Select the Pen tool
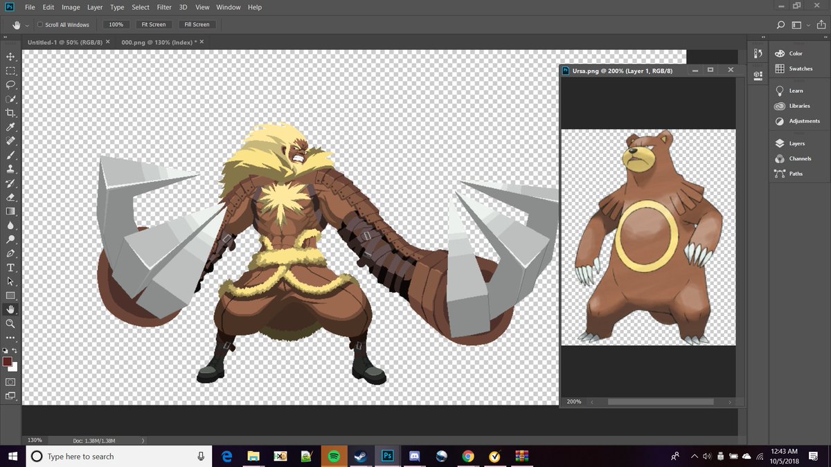This screenshot has height=467, width=831. [x=10, y=253]
